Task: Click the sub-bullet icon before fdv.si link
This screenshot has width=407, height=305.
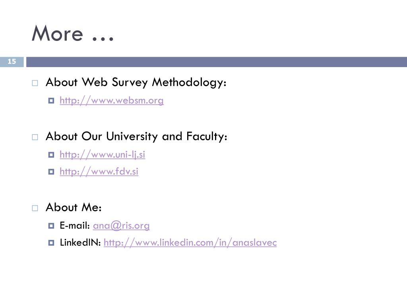Action: pyautogui.click(x=51, y=172)
